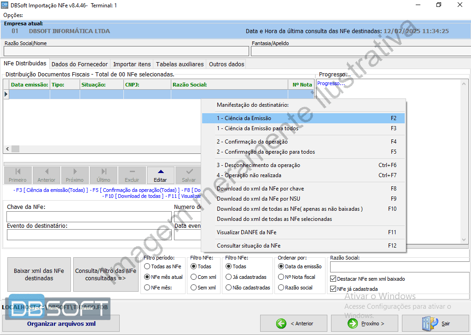Switch to the 'Dados do Fornecedor' tab

pos(80,64)
